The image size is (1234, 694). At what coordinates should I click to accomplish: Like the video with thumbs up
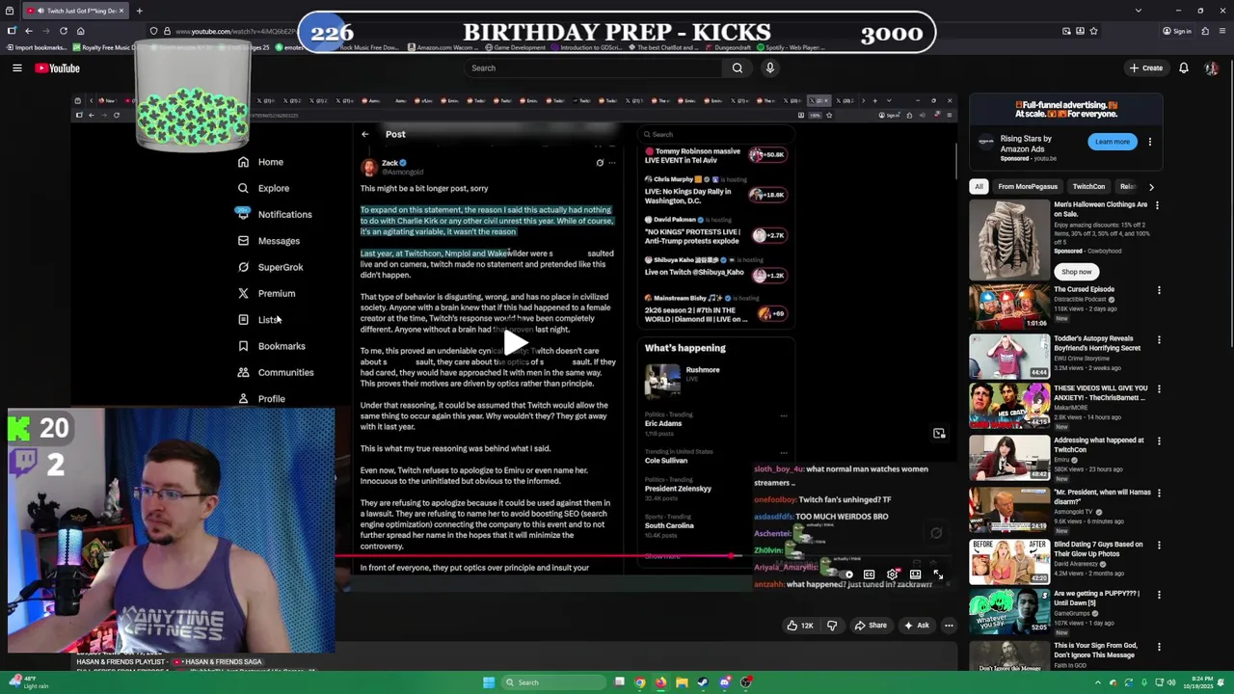point(799,626)
